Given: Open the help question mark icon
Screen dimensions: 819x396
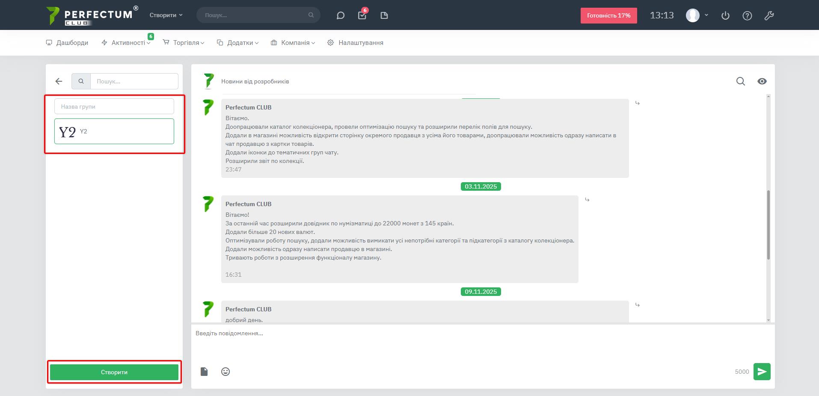Looking at the screenshot, I should pos(747,15).
